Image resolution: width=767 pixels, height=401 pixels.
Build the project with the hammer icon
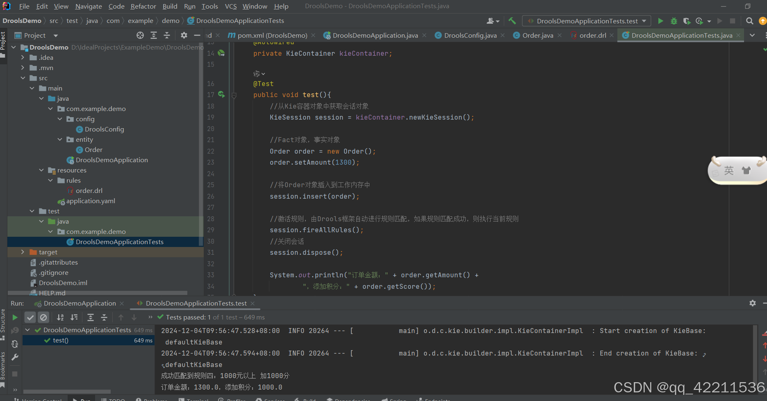click(x=512, y=21)
